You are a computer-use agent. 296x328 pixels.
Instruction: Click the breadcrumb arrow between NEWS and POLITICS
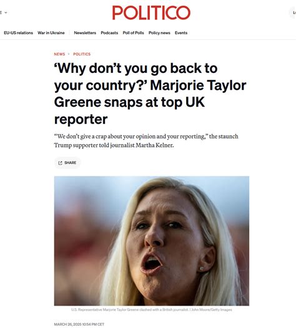pos(69,54)
